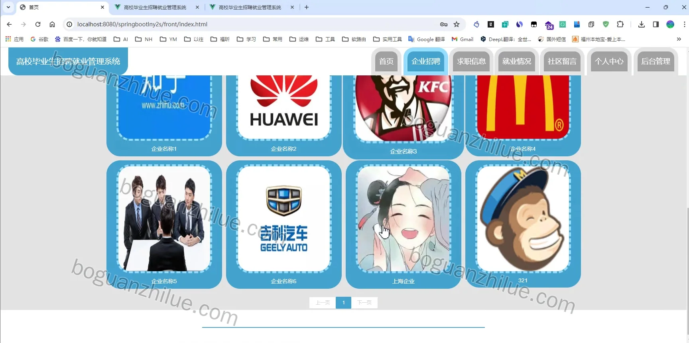Screen dimensions: 689x343
Task: Expand the tab search dropdown arrow
Action: [x=8, y=7]
